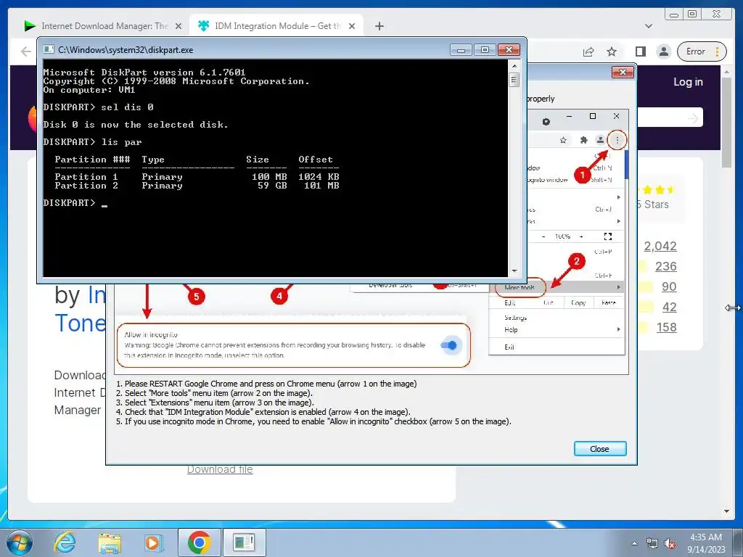Click the "Offset" column header in diskpart

point(316,160)
